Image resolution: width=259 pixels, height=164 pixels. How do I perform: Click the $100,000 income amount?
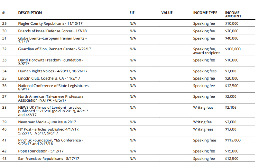[232, 49]
